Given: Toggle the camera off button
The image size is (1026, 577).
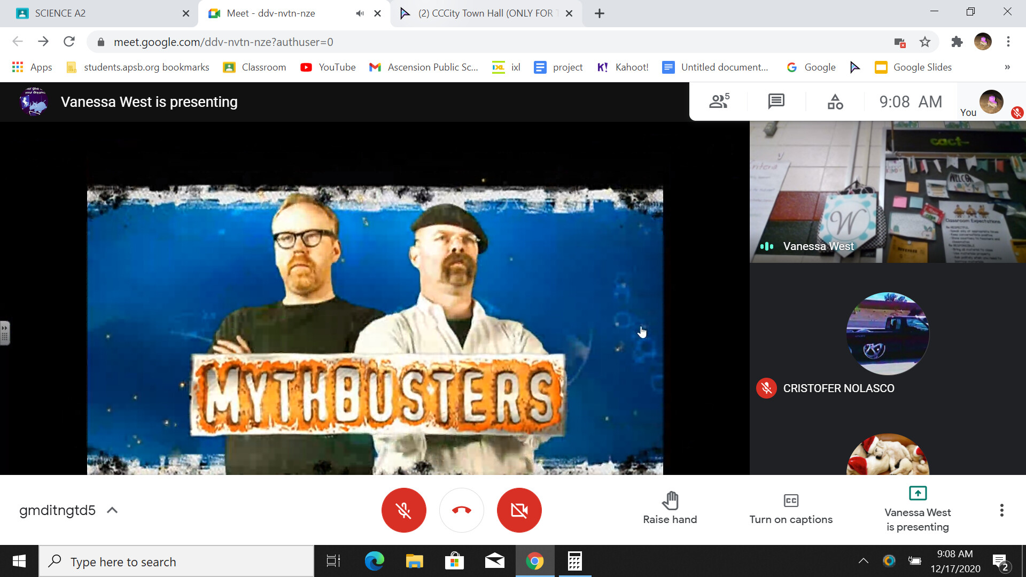Looking at the screenshot, I should point(519,510).
